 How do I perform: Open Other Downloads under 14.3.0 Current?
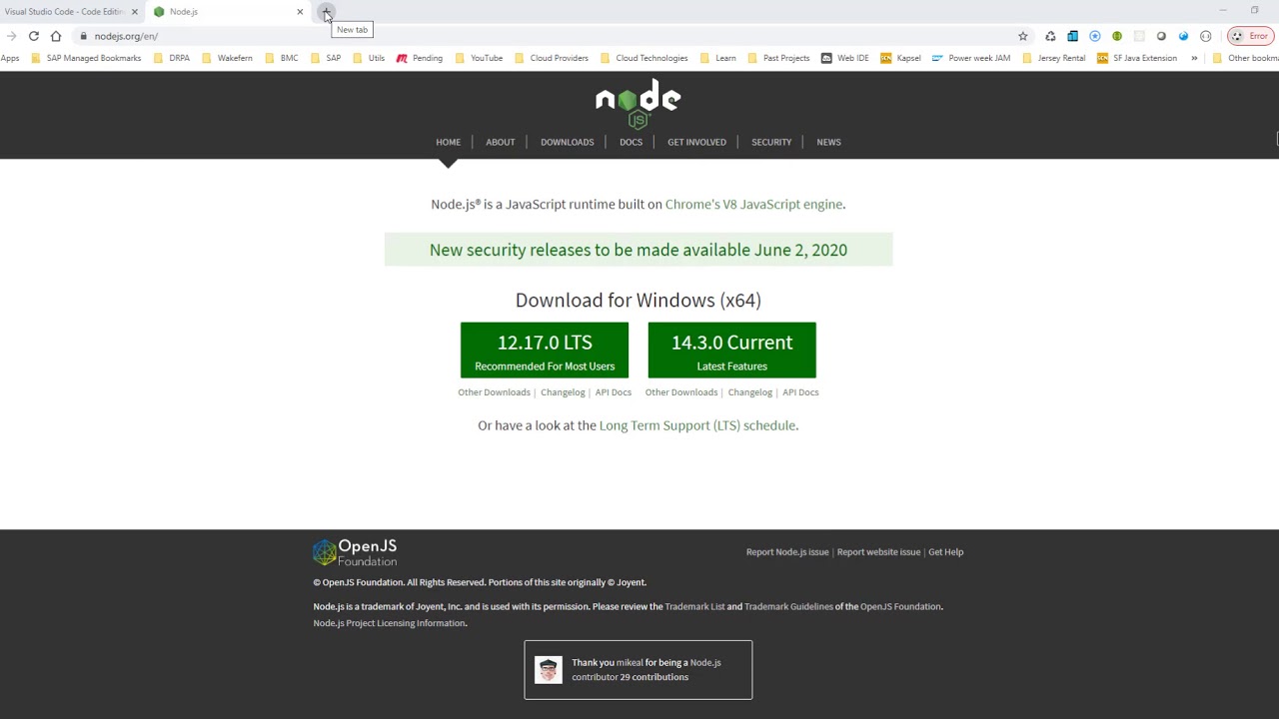(x=681, y=392)
